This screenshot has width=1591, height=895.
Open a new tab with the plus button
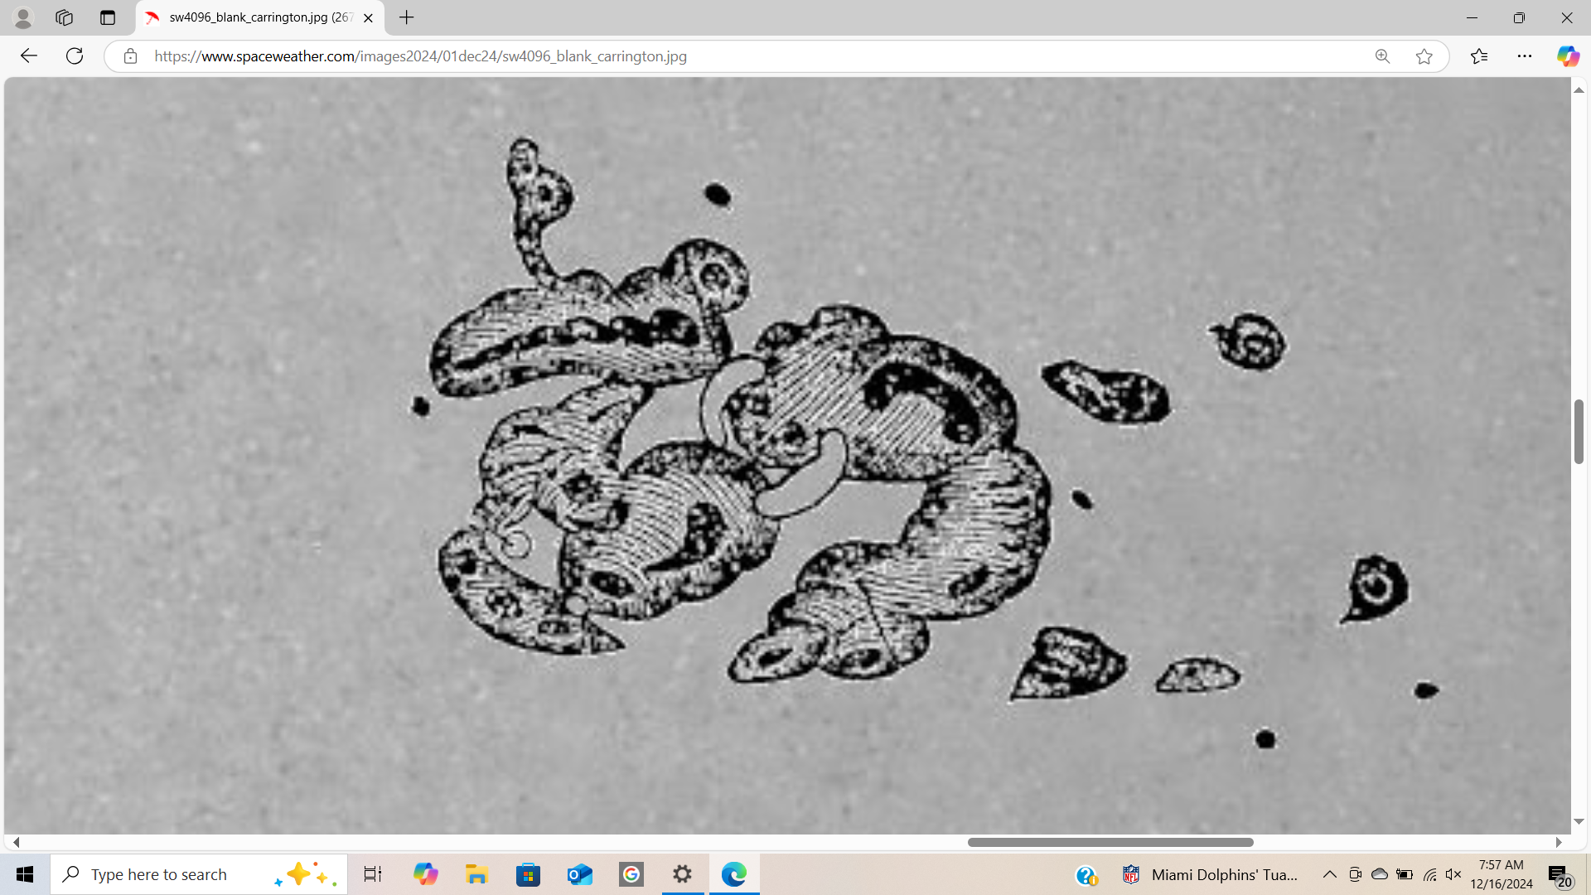[406, 17]
